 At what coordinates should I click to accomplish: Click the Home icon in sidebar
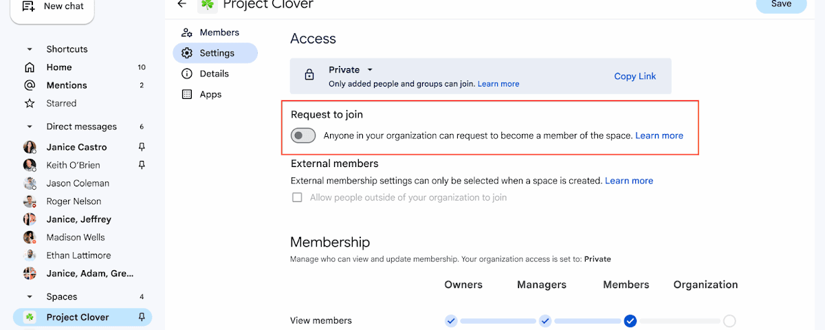[x=30, y=67]
